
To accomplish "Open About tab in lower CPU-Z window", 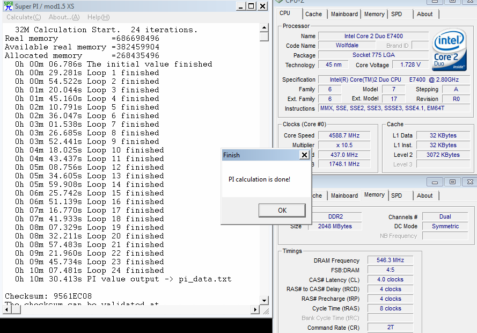I will (x=424, y=196).
